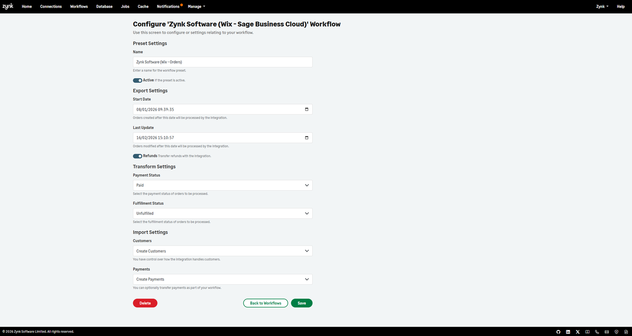The width and height of the screenshot is (632, 336).
Task: Open the GitHub icon in the footer
Action: click(558, 332)
